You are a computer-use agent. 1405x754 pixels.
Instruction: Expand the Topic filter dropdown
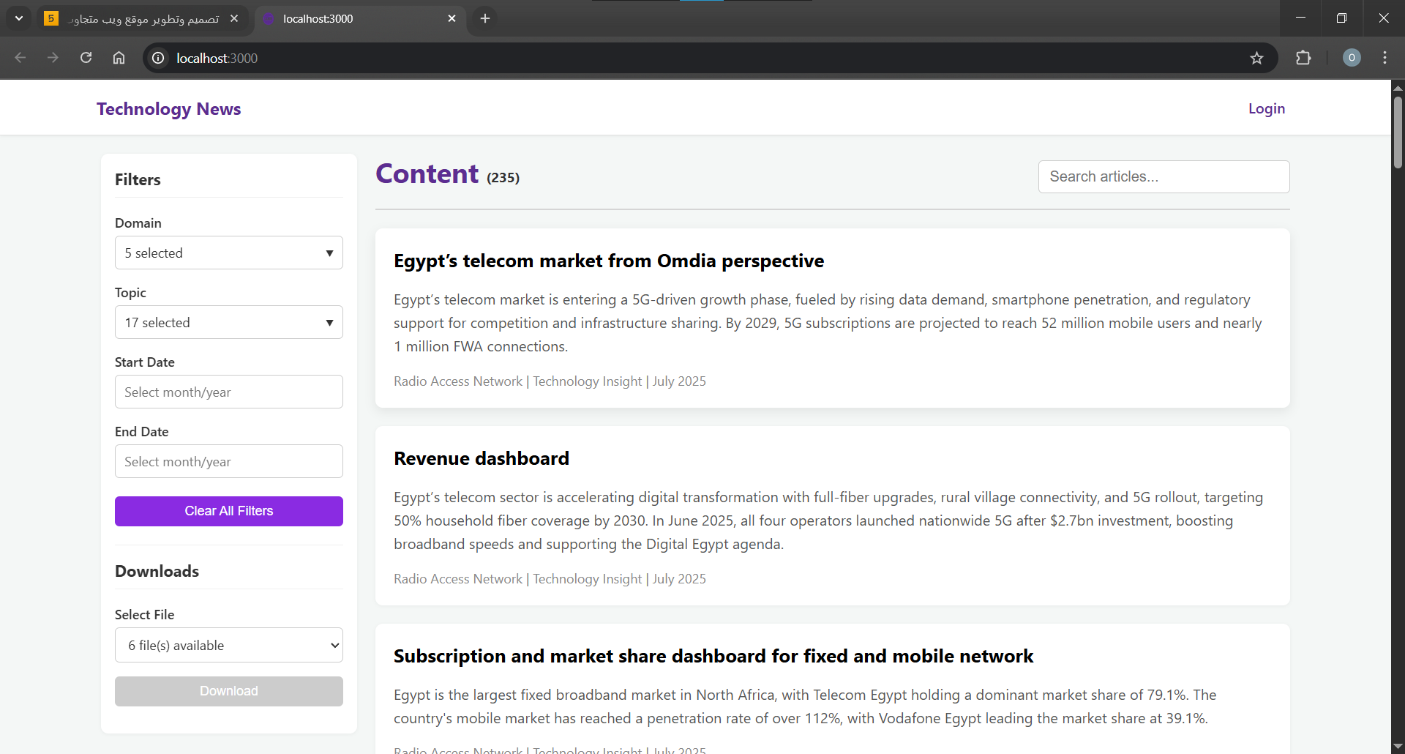(228, 322)
